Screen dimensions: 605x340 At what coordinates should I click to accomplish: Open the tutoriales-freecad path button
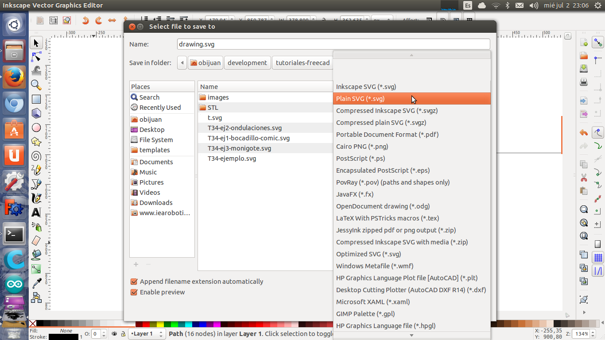coord(302,63)
